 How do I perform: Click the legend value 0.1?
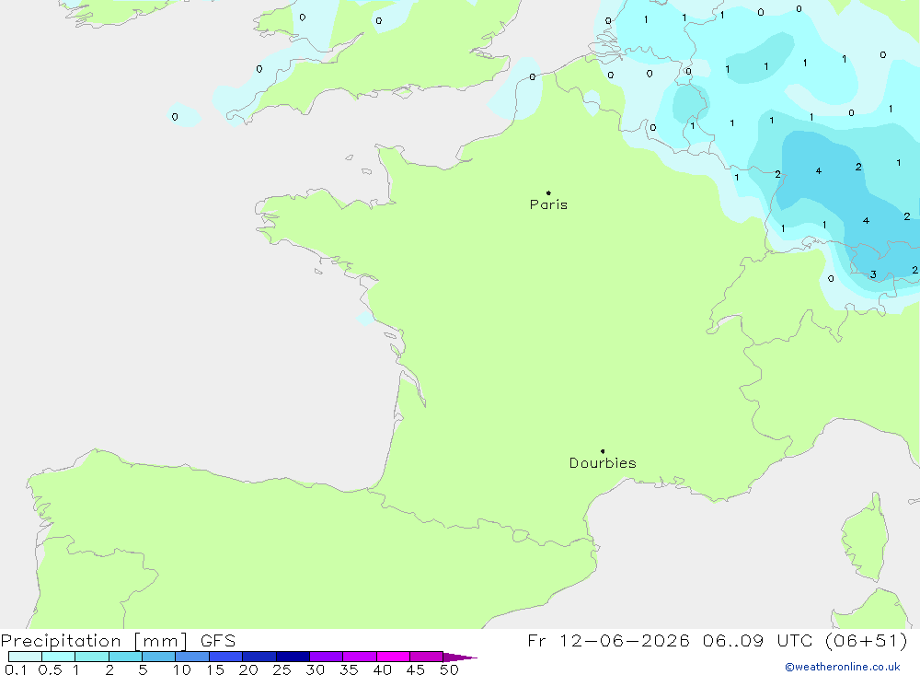[x=16, y=669]
